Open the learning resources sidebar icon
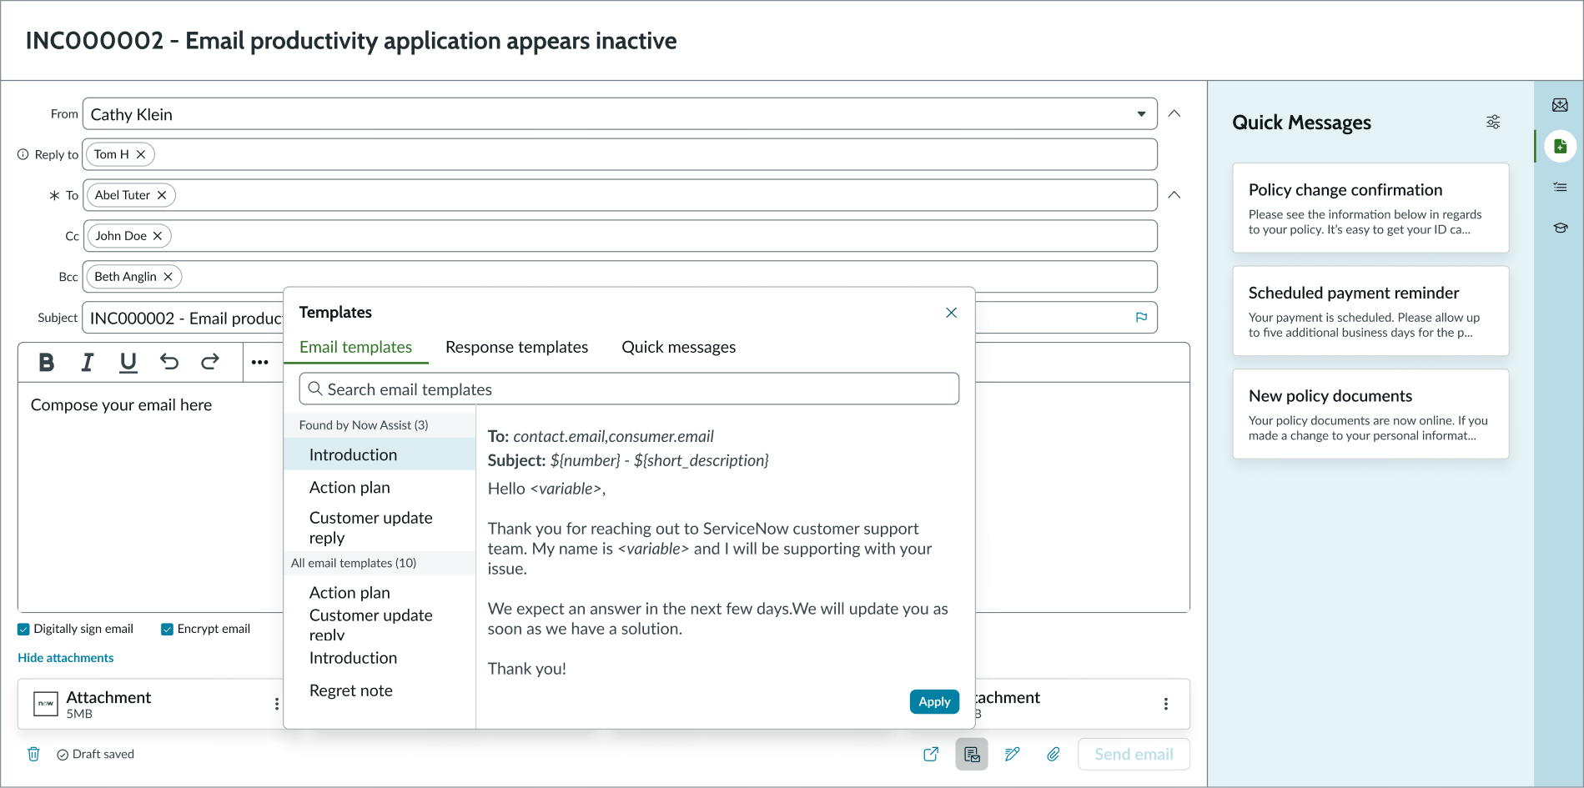1584x788 pixels. tap(1561, 228)
